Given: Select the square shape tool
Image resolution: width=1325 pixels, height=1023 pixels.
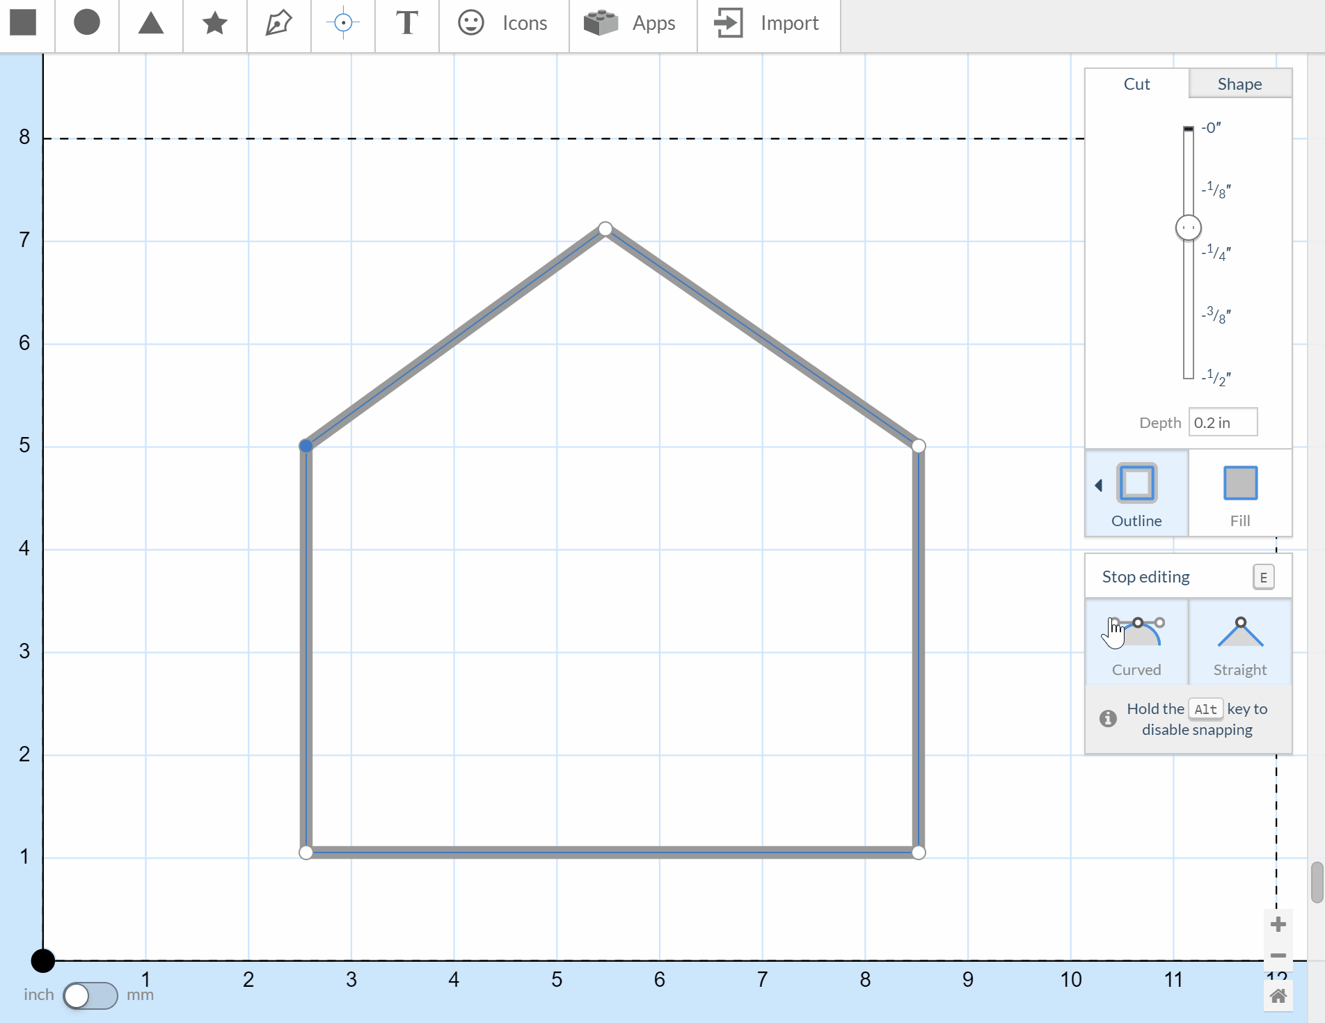Looking at the screenshot, I should pyautogui.click(x=24, y=23).
